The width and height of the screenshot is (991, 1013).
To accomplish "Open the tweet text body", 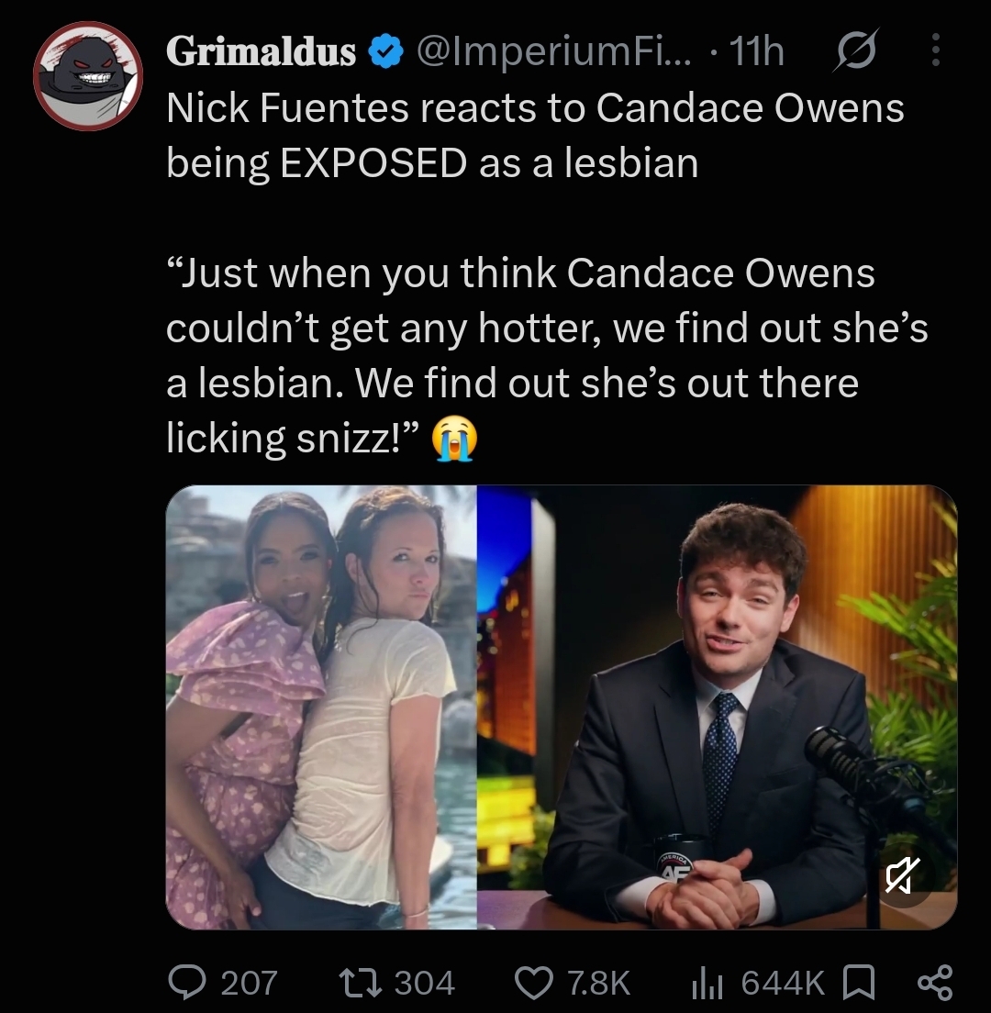I will (x=547, y=273).
